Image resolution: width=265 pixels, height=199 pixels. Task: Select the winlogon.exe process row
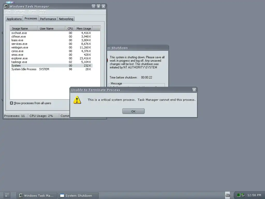pos(52,48)
